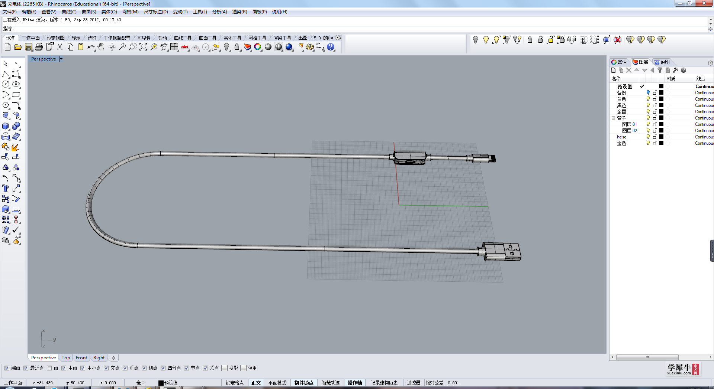Click the New file icon in toolbar
The height and width of the screenshot is (389, 714).
tap(7, 47)
